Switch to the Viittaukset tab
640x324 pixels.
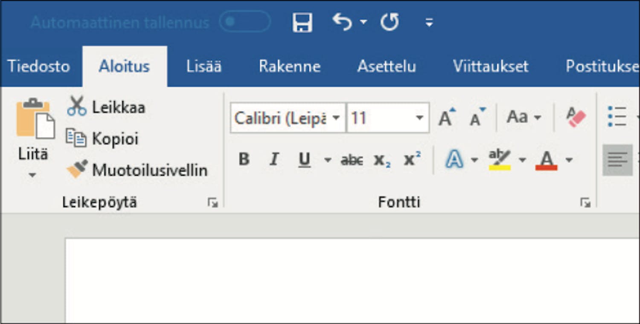coord(491,67)
